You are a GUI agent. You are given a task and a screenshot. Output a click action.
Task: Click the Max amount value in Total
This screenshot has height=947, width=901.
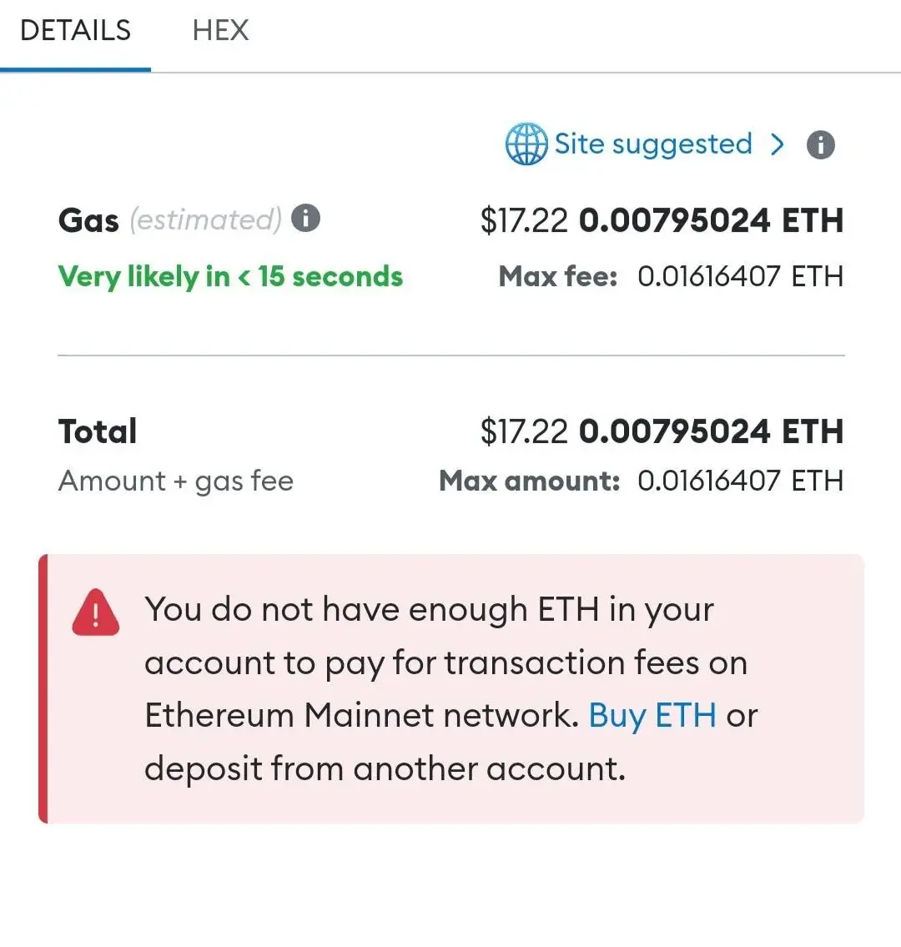[x=740, y=481]
